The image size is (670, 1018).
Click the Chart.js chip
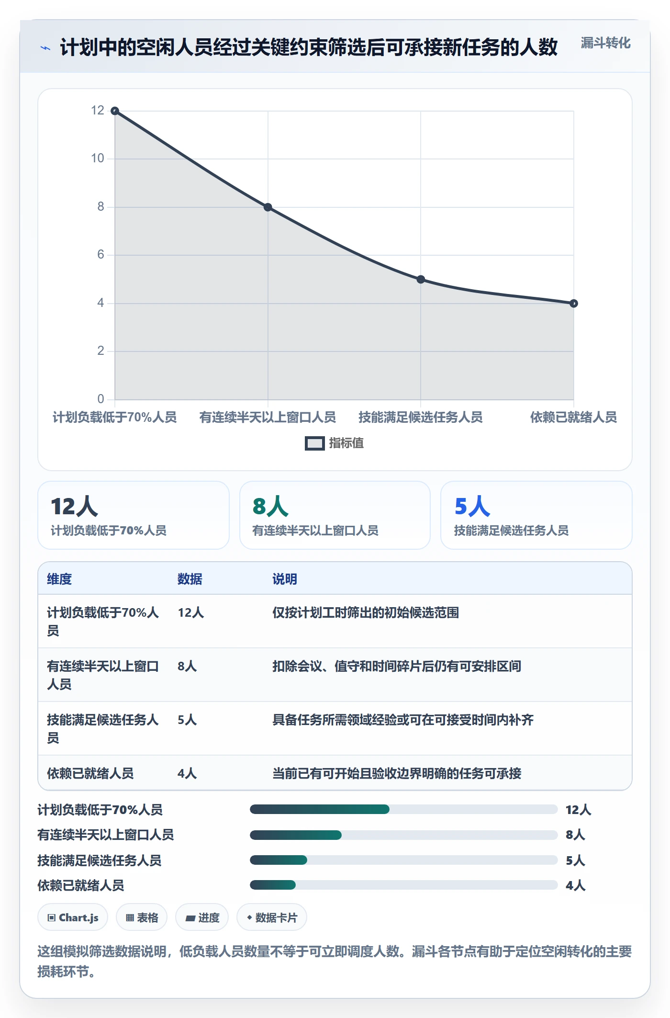(73, 917)
